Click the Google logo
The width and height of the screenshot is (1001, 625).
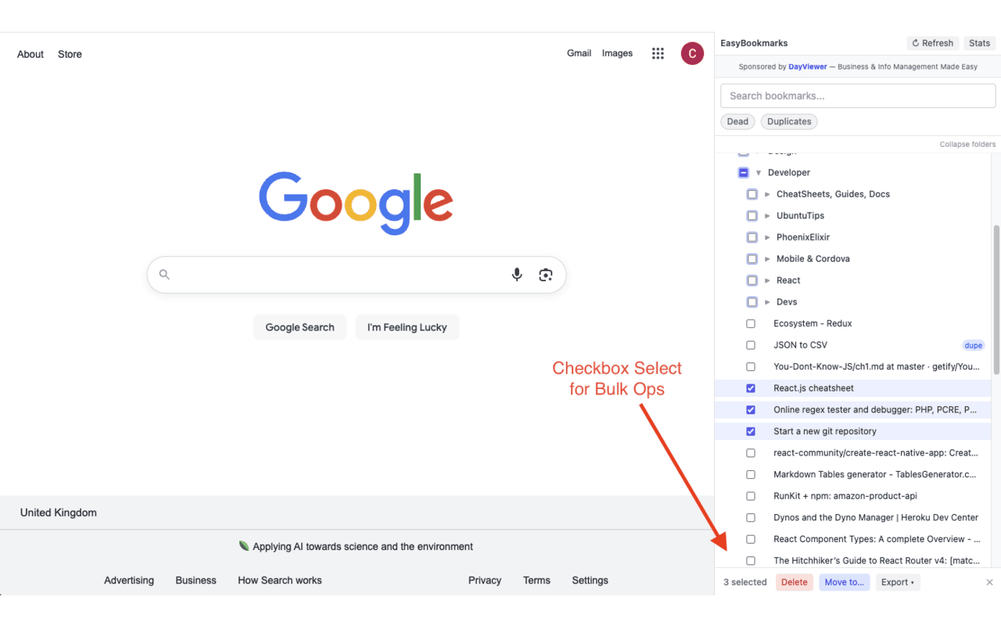pyautogui.click(x=356, y=202)
